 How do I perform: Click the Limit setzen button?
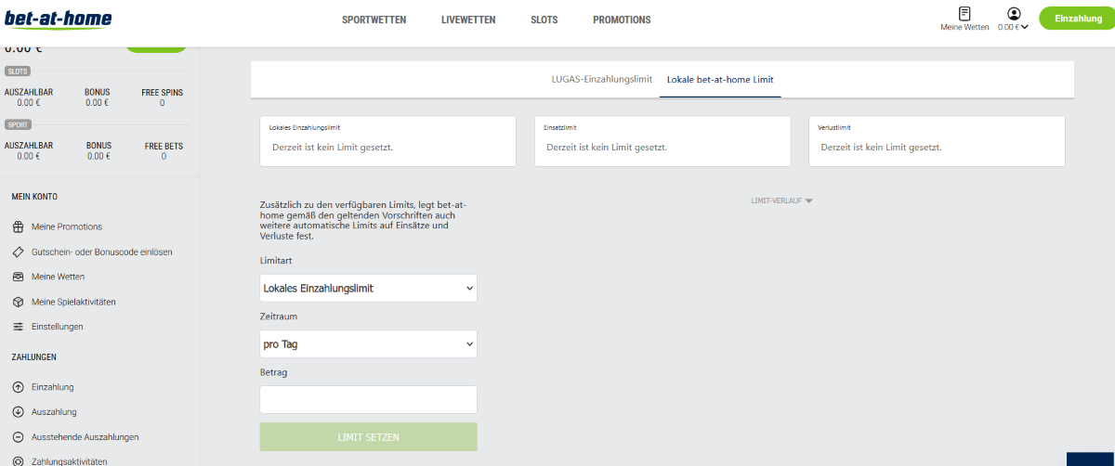coord(369,436)
